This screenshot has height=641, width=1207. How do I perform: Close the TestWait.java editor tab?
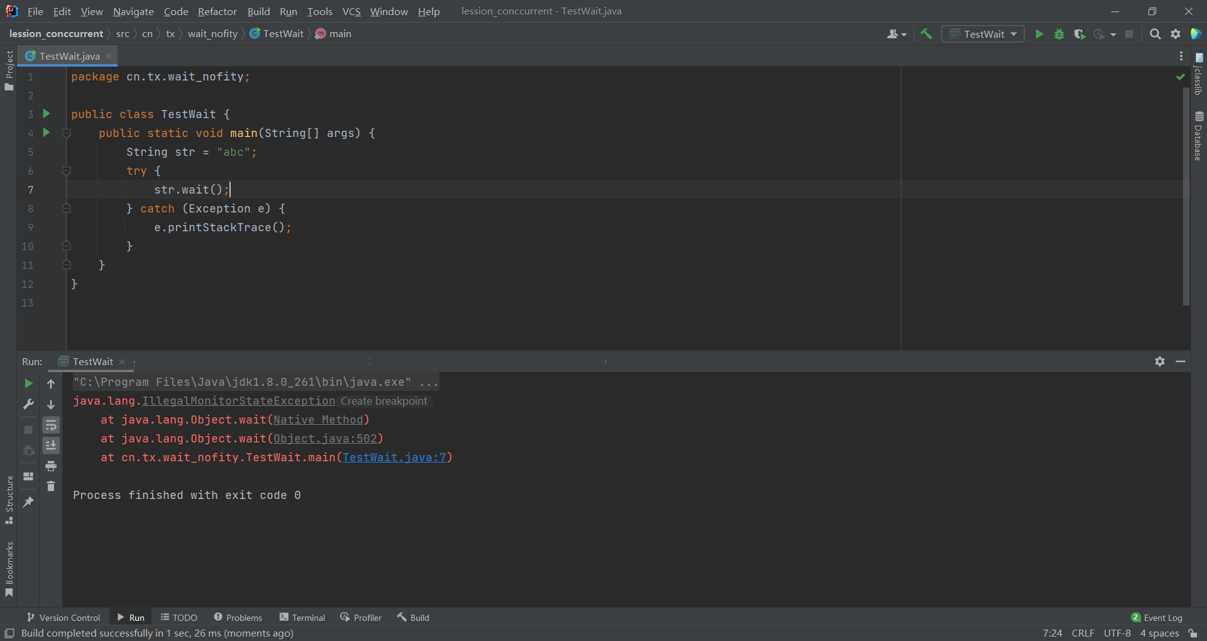(x=109, y=56)
